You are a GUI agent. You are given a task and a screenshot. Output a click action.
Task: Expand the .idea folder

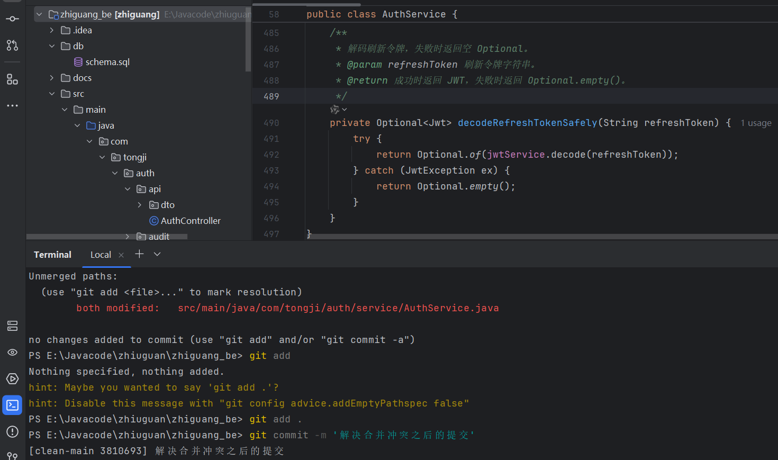click(x=52, y=30)
